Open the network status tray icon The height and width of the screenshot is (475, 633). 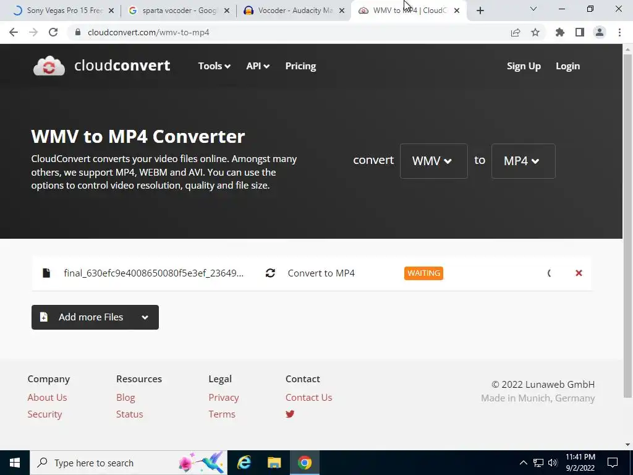pyautogui.click(x=538, y=463)
